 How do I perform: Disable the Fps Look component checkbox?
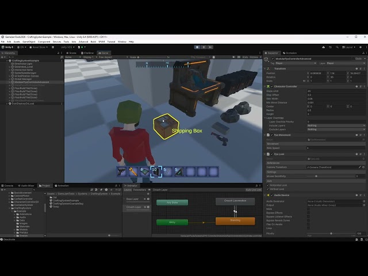click(272, 154)
